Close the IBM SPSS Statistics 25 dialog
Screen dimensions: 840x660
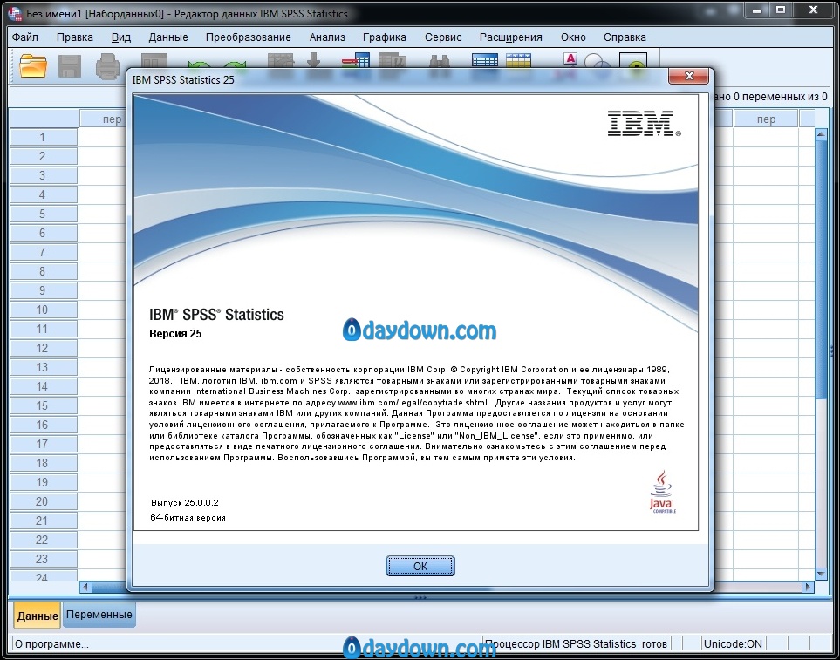(x=688, y=76)
